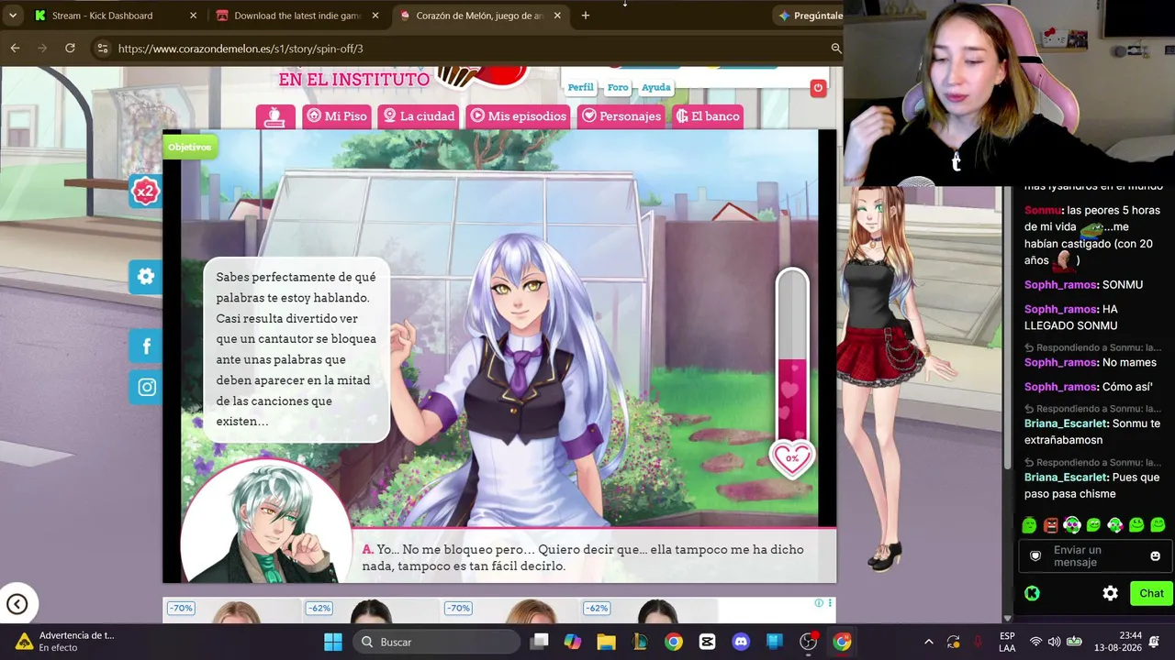This screenshot has width=1175, height=660.
Task: Click the ad info icon on banner
Action: coord(819,603)
